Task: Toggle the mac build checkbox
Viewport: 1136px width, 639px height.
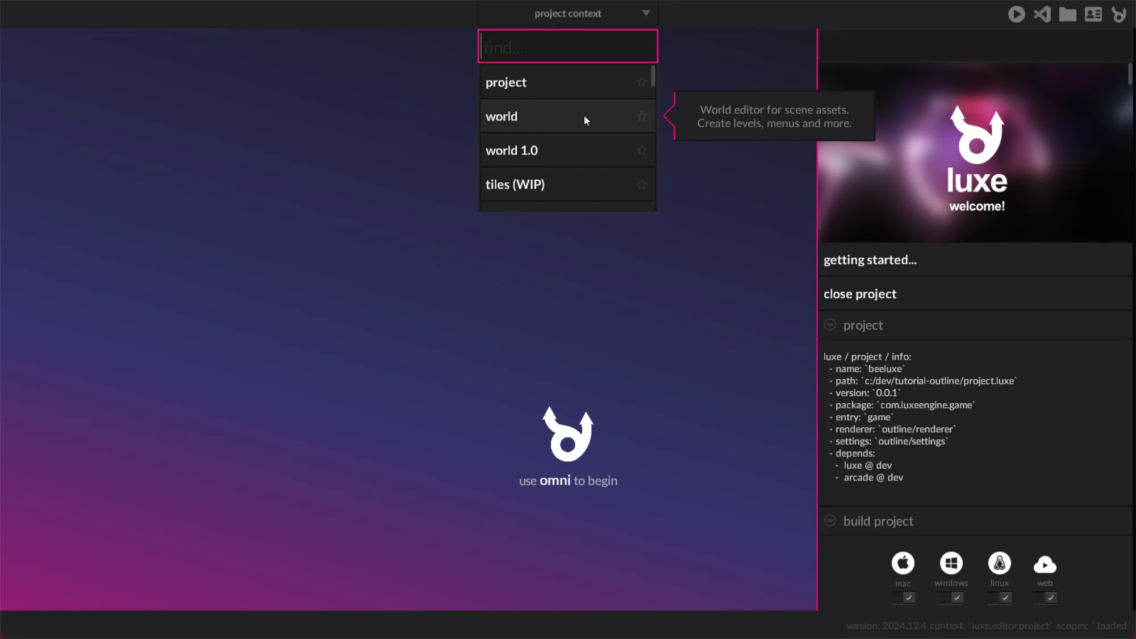Action: coord(908,598)
